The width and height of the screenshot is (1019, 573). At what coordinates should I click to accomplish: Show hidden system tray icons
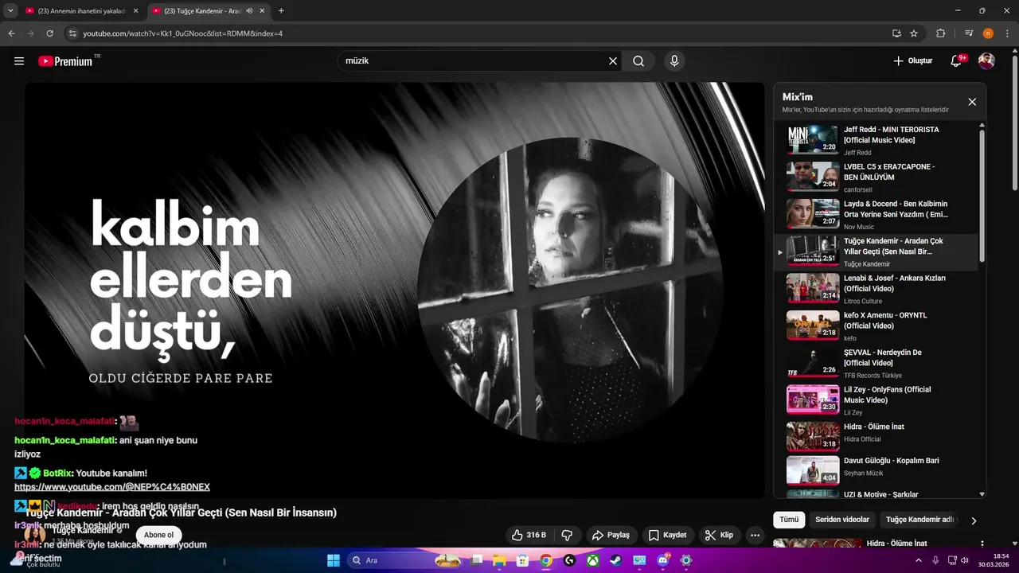point(919,560)
